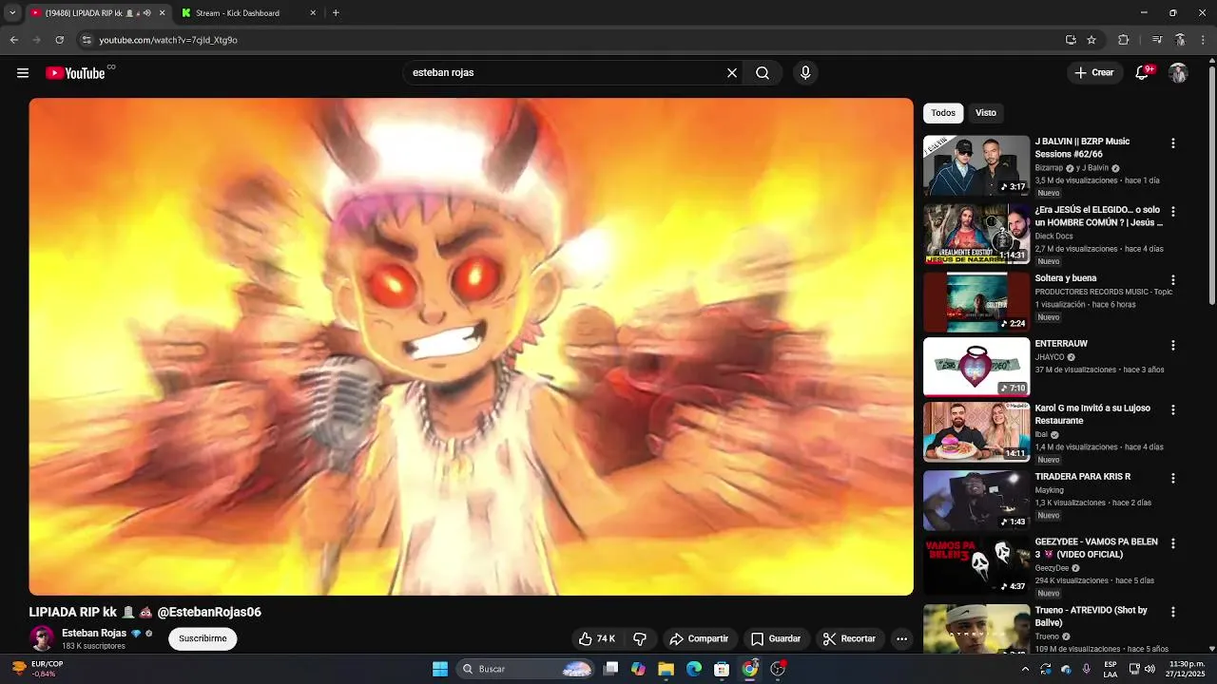The image size is (1217, 684).
Task: Close the YouTube LIPIADA tab
Action: [x=162, y=13]
